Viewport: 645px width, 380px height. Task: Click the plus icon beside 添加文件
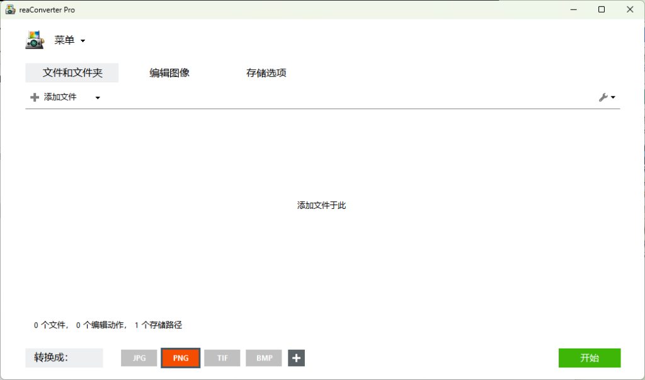coord(33,97)
